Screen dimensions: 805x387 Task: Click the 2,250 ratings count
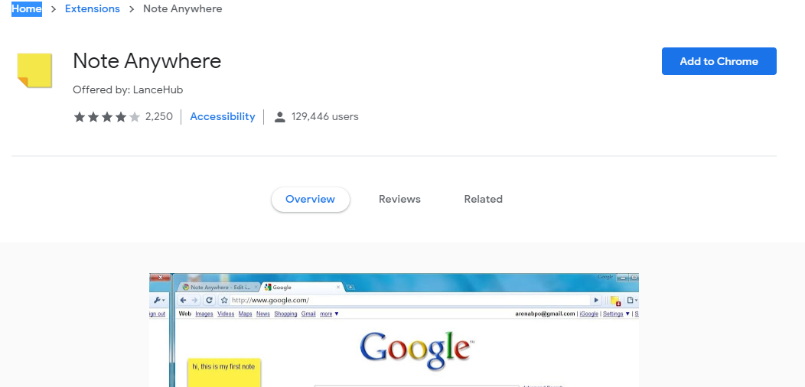[158, 116]
